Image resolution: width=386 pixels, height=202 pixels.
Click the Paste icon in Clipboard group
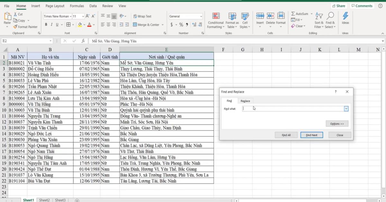(x=7, y=17)
